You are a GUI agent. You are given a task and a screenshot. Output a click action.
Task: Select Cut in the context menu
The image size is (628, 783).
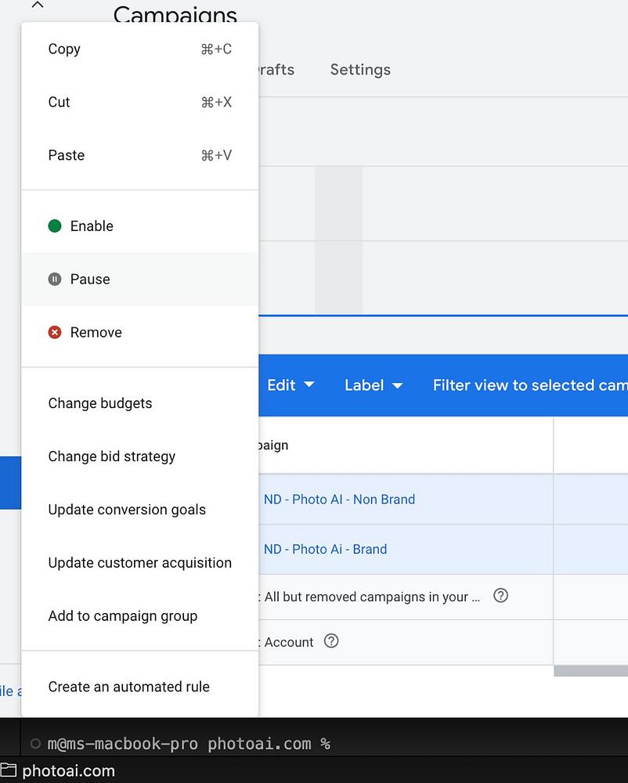[60, 103]
